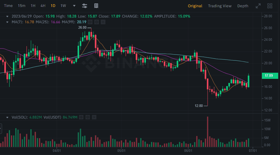Expand chart to fullscreen
This screenshot has height=155, width=280.
pos(258,6)
